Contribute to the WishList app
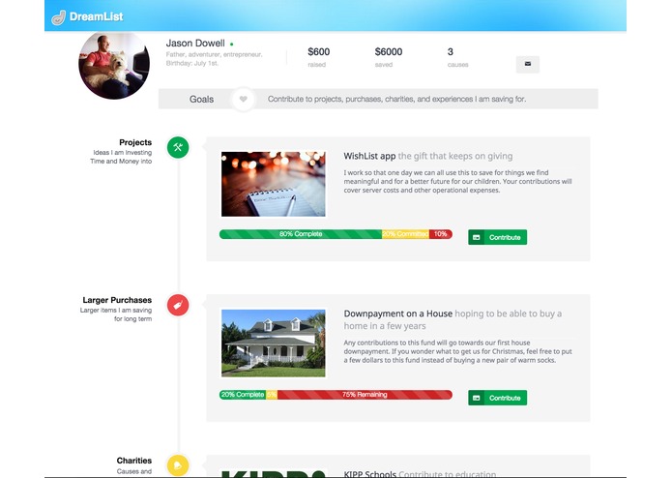 [x=498, y=237]
